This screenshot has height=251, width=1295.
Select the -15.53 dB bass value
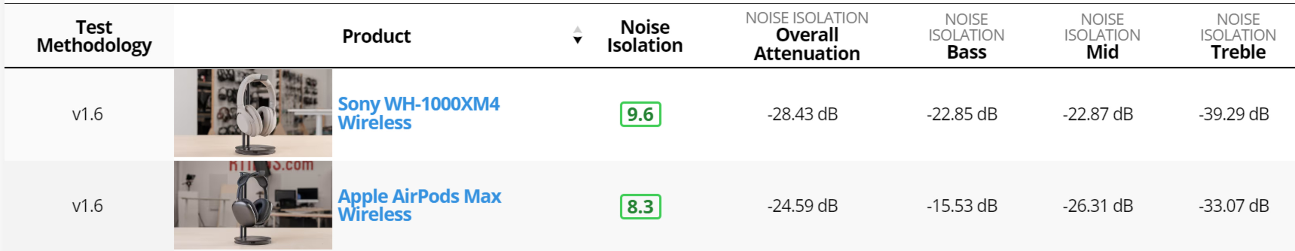pyautogui.click(x=962, y=206)
